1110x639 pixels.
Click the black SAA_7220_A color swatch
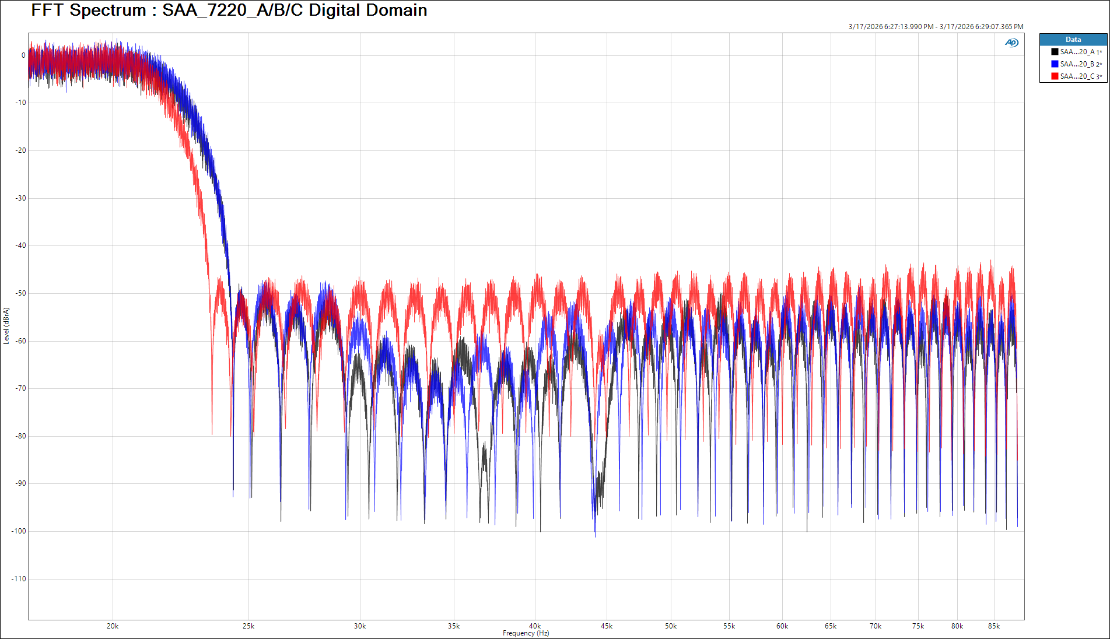coord(1055,52)
